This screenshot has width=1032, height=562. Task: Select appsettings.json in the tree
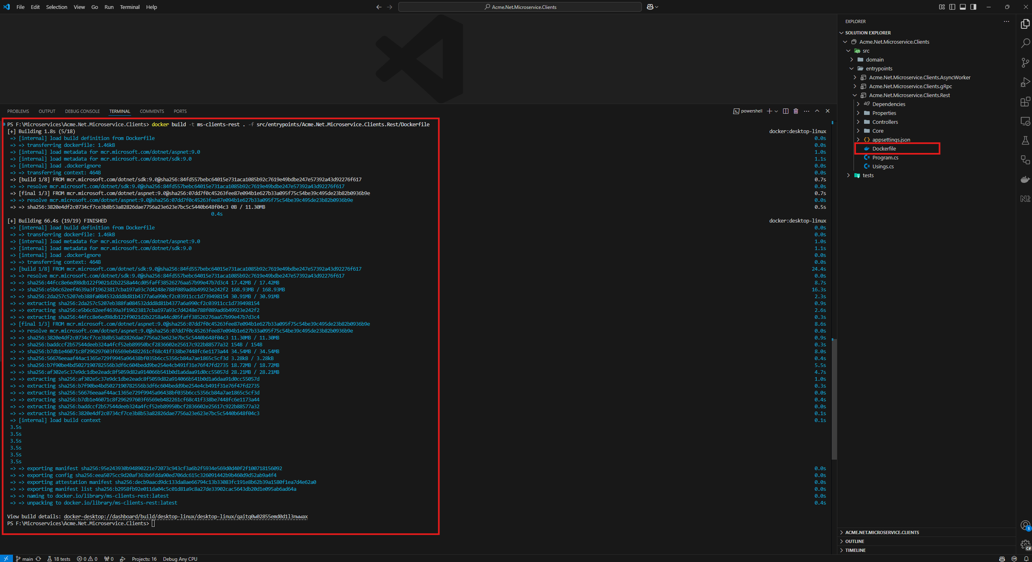[891, 140]
